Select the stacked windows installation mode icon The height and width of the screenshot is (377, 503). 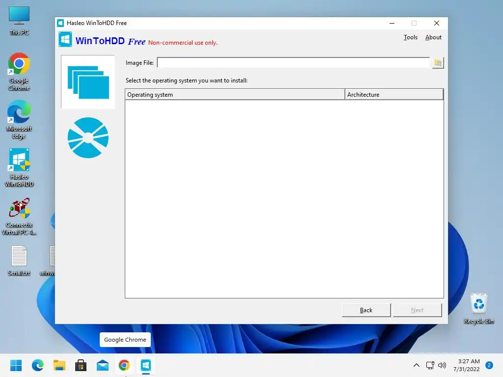(88, 82)
